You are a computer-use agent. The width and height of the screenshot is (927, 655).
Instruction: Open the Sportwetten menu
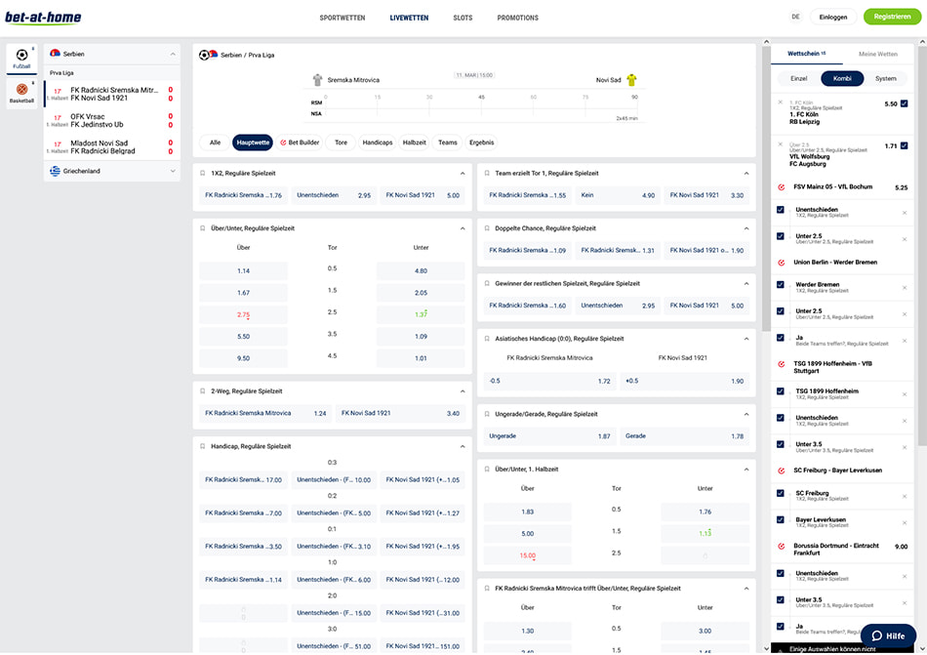[343, 18]
